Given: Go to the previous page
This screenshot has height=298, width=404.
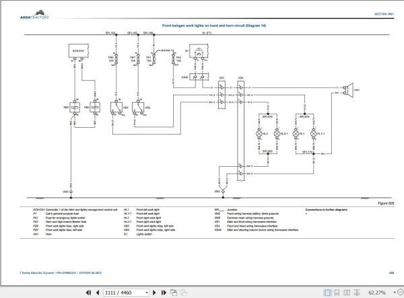Looking at the screenshot, I should coord(98,293).
